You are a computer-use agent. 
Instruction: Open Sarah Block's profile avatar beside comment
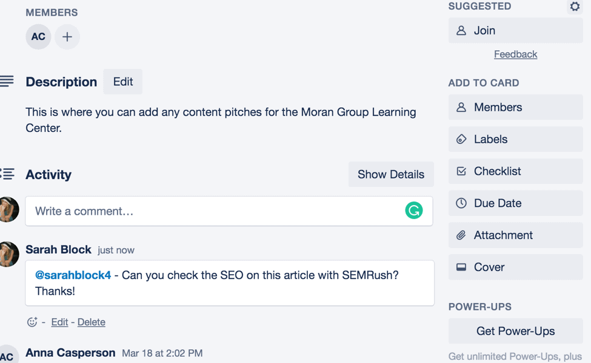(8, 254)
